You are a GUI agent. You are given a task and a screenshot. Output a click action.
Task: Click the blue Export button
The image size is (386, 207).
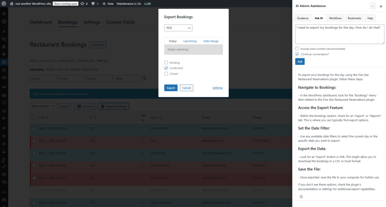(171, 88)
